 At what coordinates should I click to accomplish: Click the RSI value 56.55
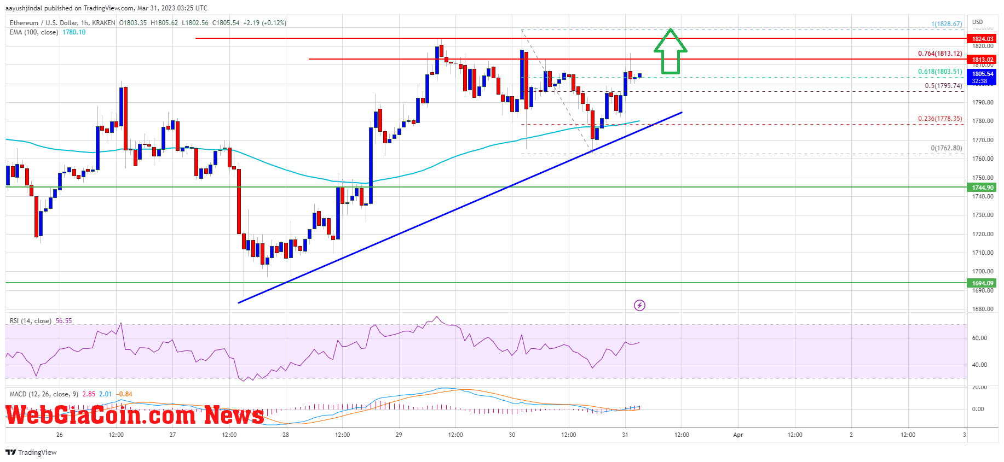pos(64,321)
